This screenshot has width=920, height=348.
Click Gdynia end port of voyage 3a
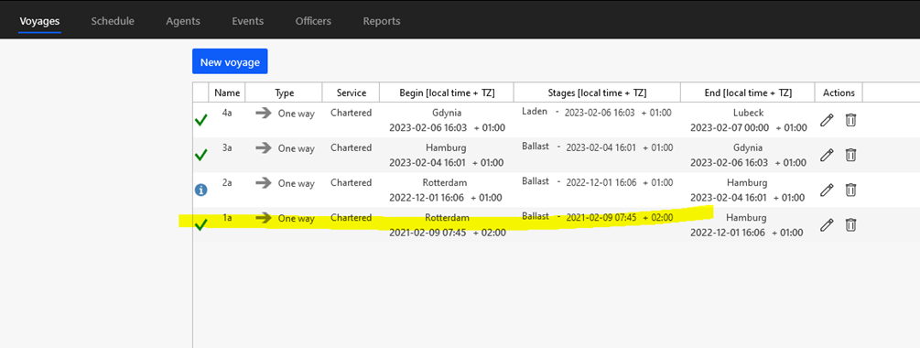(x=748, y=147)
